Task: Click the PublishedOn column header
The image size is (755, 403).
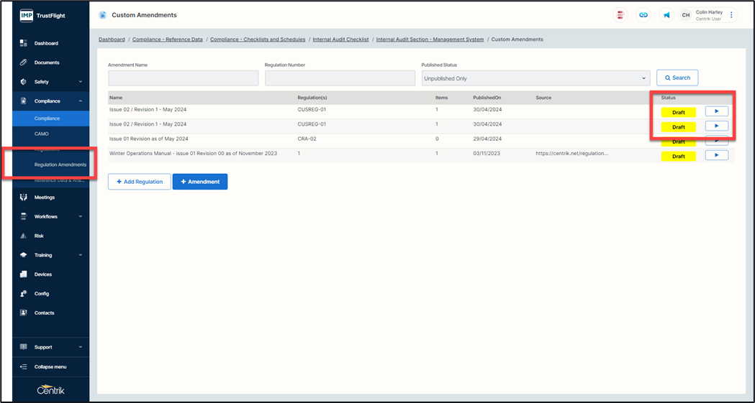Action: pos(487,98)
